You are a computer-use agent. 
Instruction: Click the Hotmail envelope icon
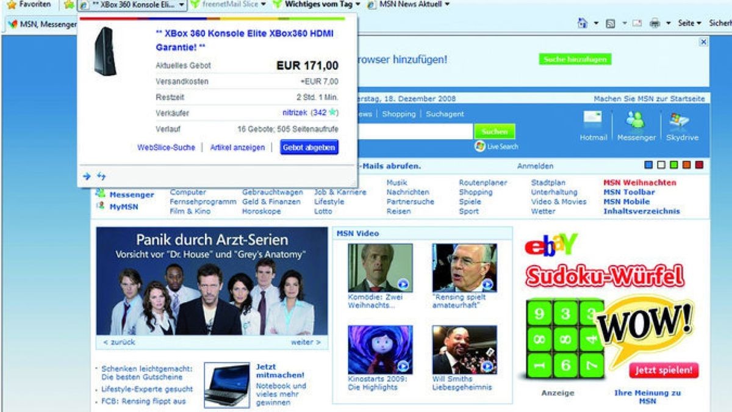pos(592,120)
